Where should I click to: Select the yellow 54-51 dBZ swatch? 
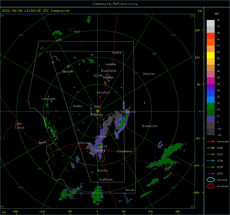pos(211,55)
